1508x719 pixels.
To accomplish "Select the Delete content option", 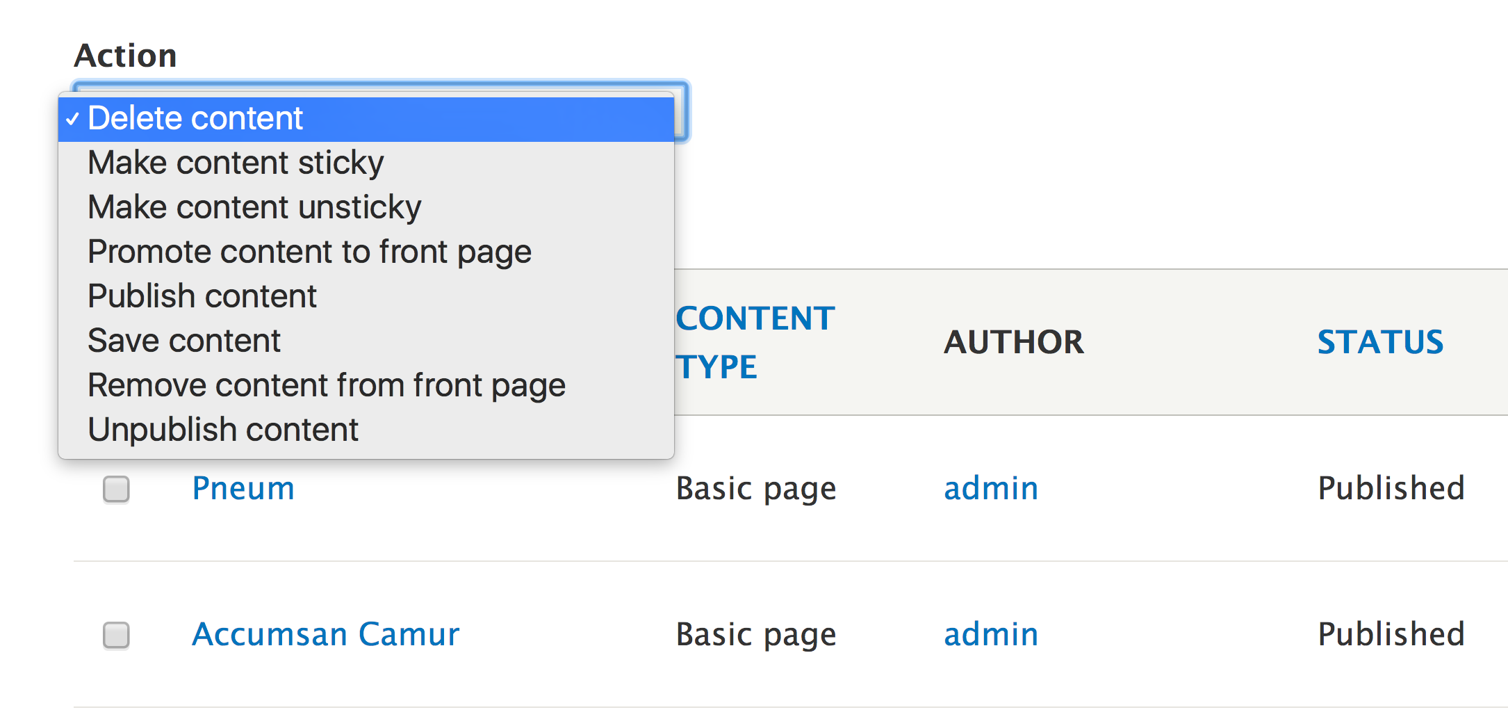I will point(195,119).
